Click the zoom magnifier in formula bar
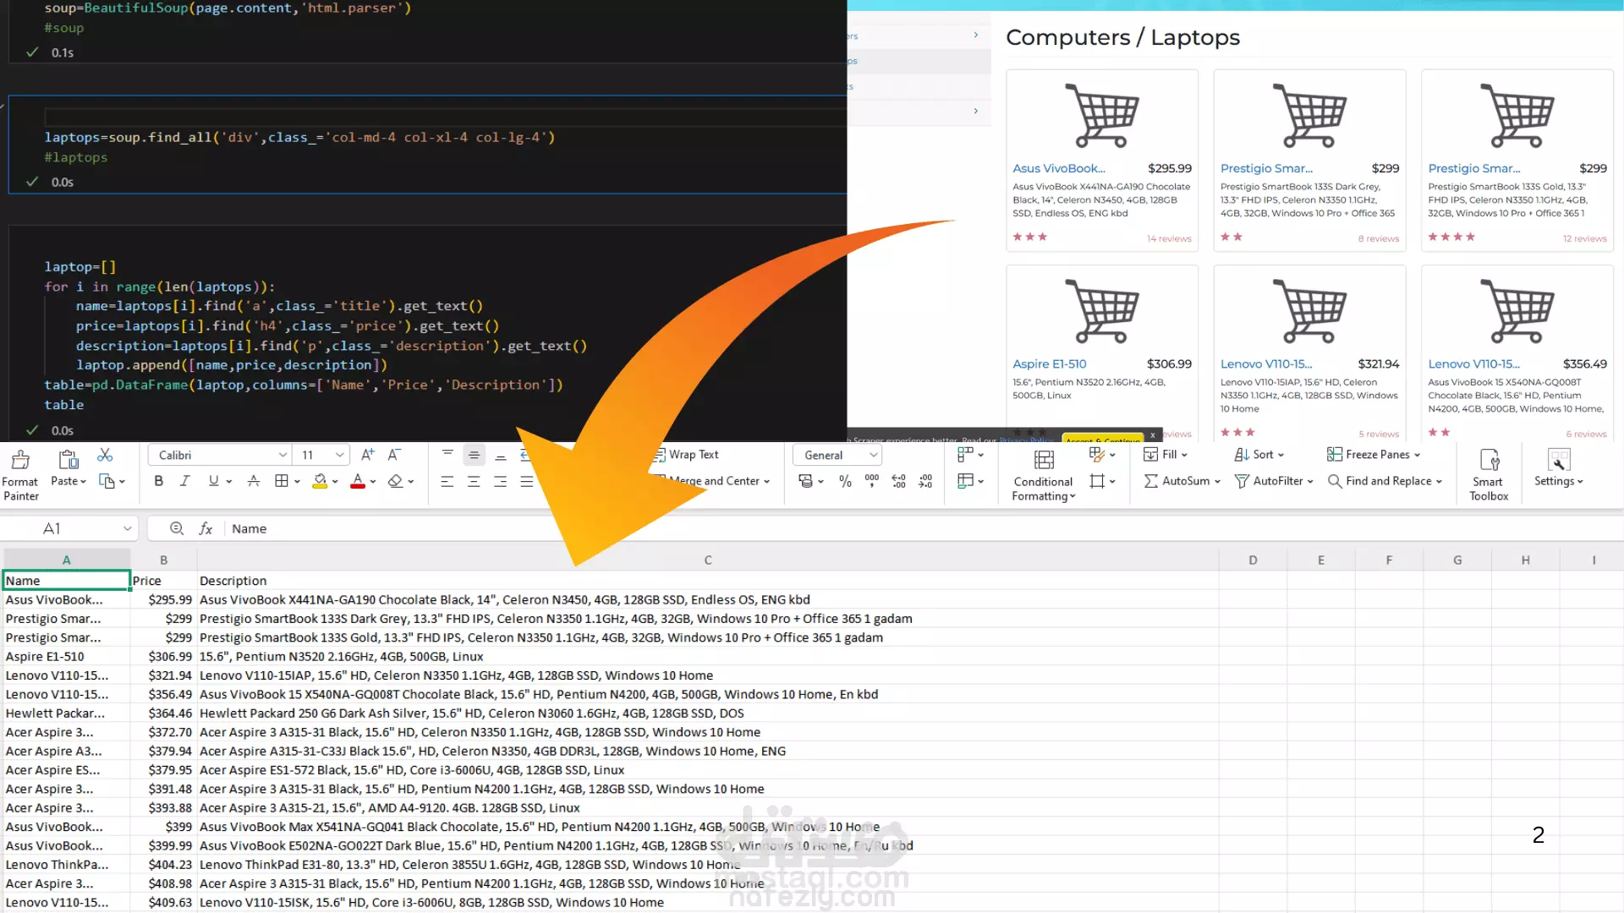The height and width of the screenshot is (913, 1624). click(x=177, y=528)
